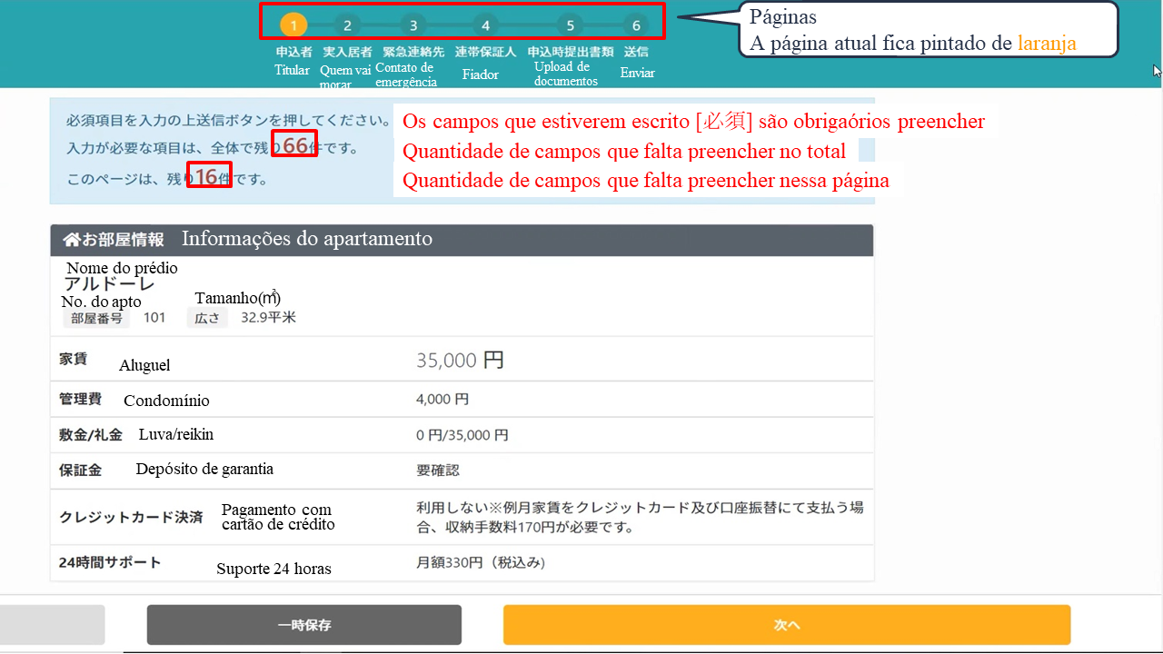The height and width of the screenshot is (654, 1163).
Task: Click the building name アルドーレ
Action: (x=109, y=285)
